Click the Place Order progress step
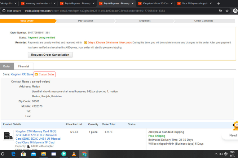Image resolution: width=238 pixels, height=158 pixels. tap(27, 21)
